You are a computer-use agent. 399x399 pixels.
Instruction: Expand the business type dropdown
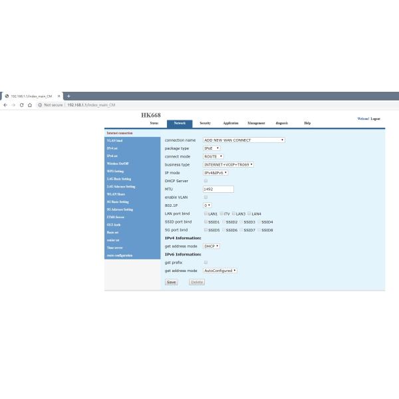click(x=228, y=164)
